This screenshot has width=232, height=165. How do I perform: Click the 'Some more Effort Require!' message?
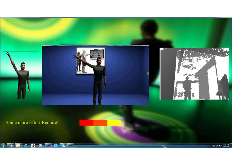32,123
